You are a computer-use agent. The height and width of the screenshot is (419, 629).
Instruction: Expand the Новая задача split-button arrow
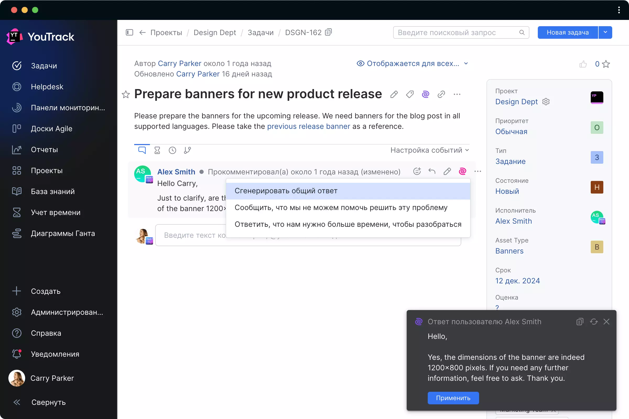tap(605, 32)
